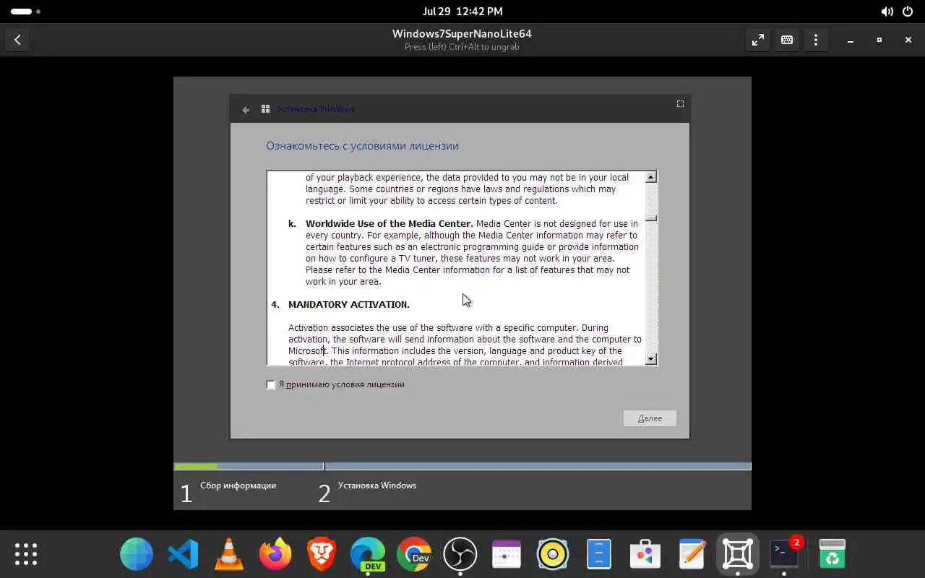The height and width of the screenshot is (578, 925).
Task: Open the volume indicator in the top bar
Action: pos(887,12)
